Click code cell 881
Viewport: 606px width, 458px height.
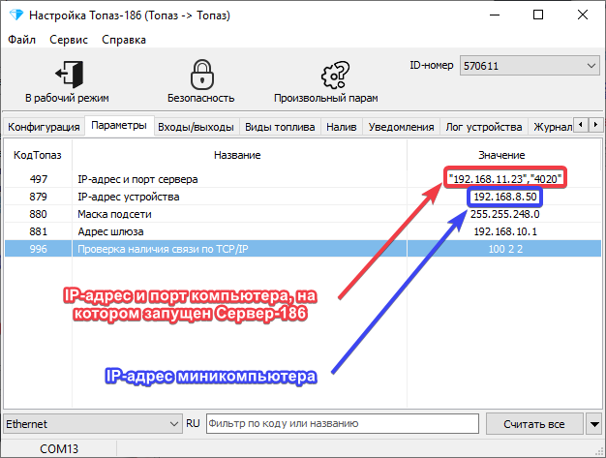(x=39, y=231)
